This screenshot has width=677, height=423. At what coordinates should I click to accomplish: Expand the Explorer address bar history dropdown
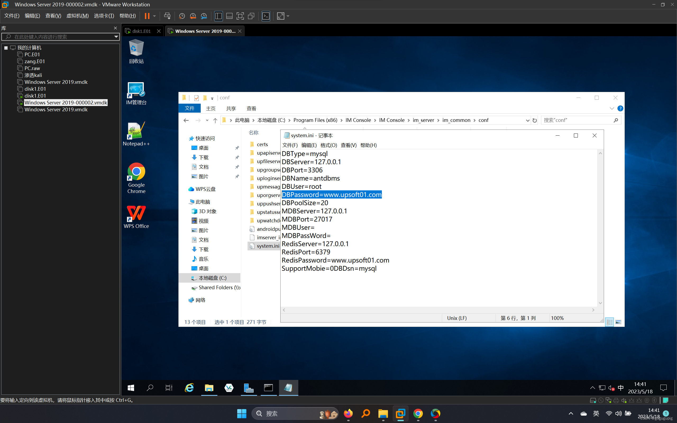tap(527, 120)
